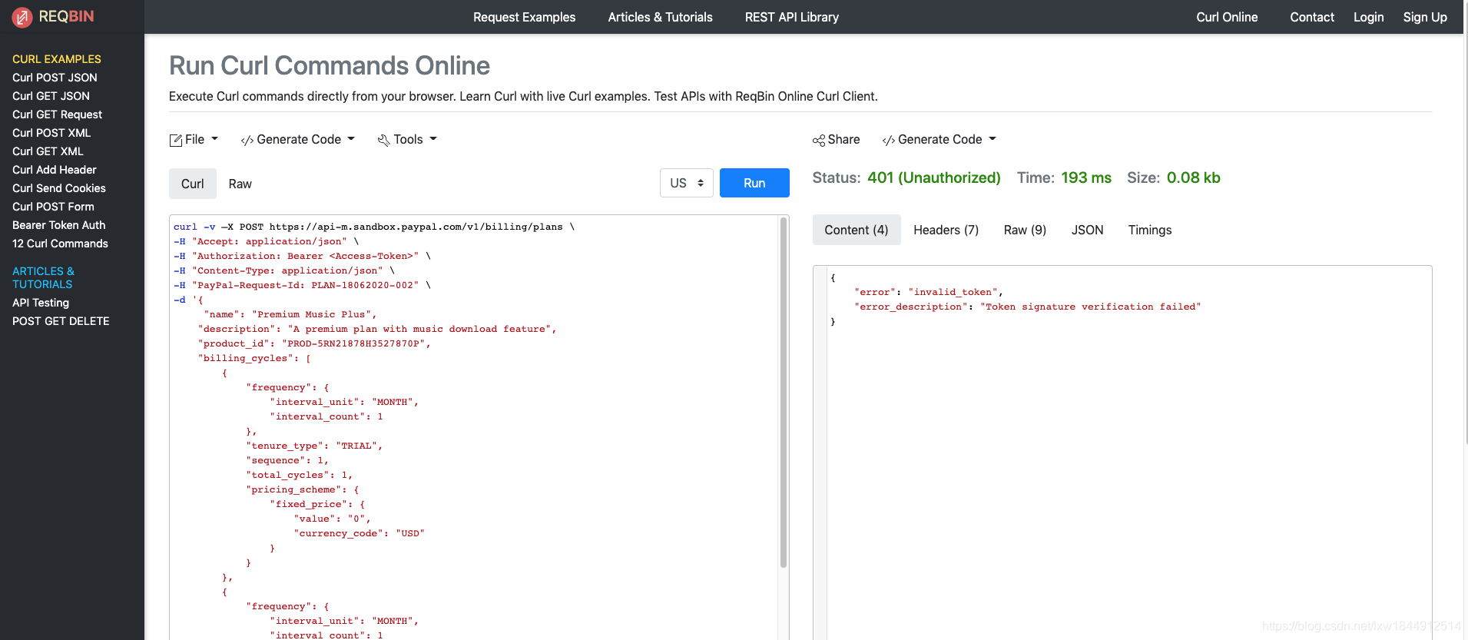Open Curl GET Request example

pos(57,114)
